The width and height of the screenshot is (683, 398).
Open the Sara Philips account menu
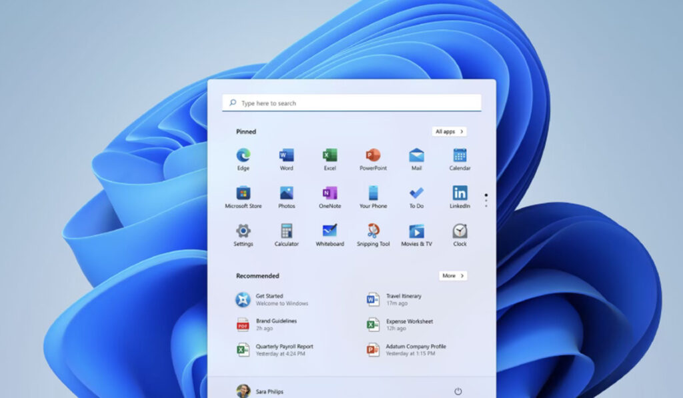[x=259, y=391]
